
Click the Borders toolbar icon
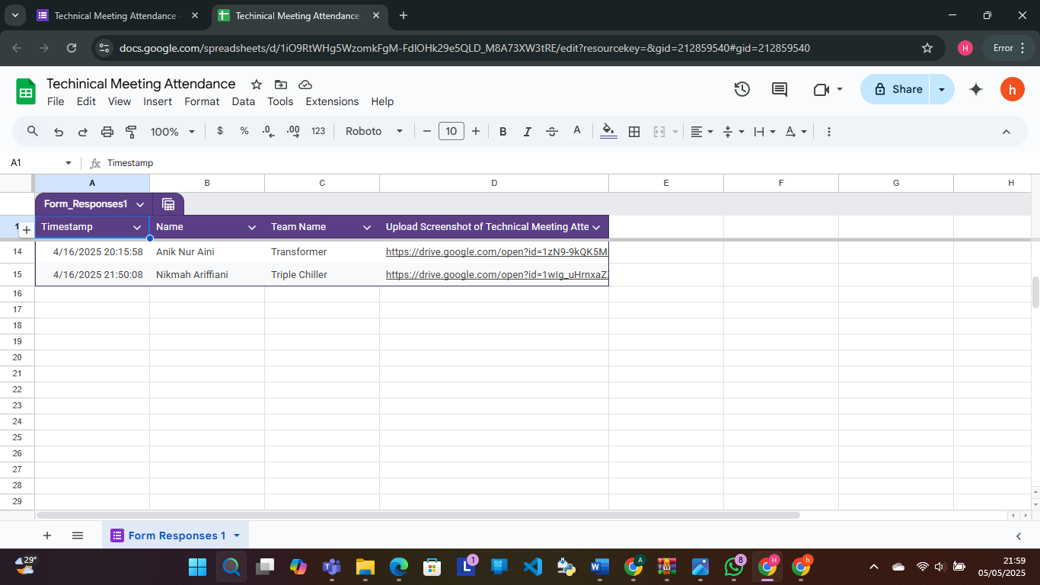click(x=633, y=132)
